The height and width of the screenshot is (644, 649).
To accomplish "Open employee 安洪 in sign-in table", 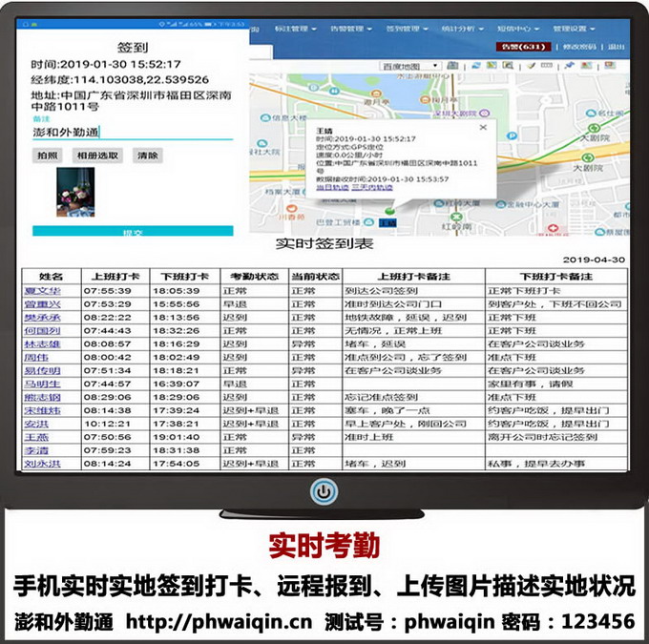I will 36,424.
